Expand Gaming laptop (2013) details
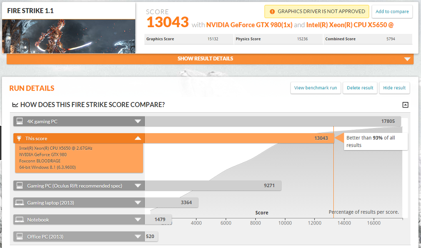421x248 pixels. pyautogui.click(x=138, y=203)
